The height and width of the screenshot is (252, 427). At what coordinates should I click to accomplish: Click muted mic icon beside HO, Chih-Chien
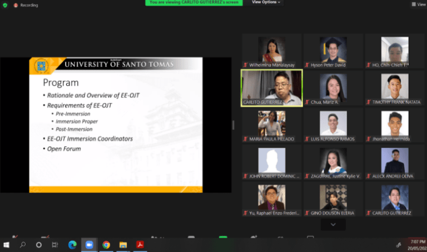pyautogui.click(x=369, y=65)
